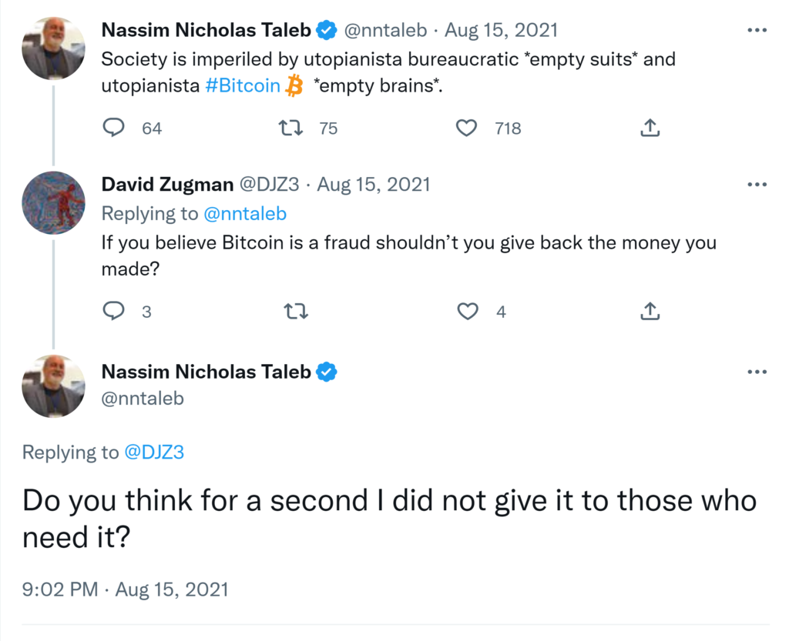This screenshot has width=789, height=641.
Task: Reply to Taleb's first tweet
Action: [x=114, y=128]
